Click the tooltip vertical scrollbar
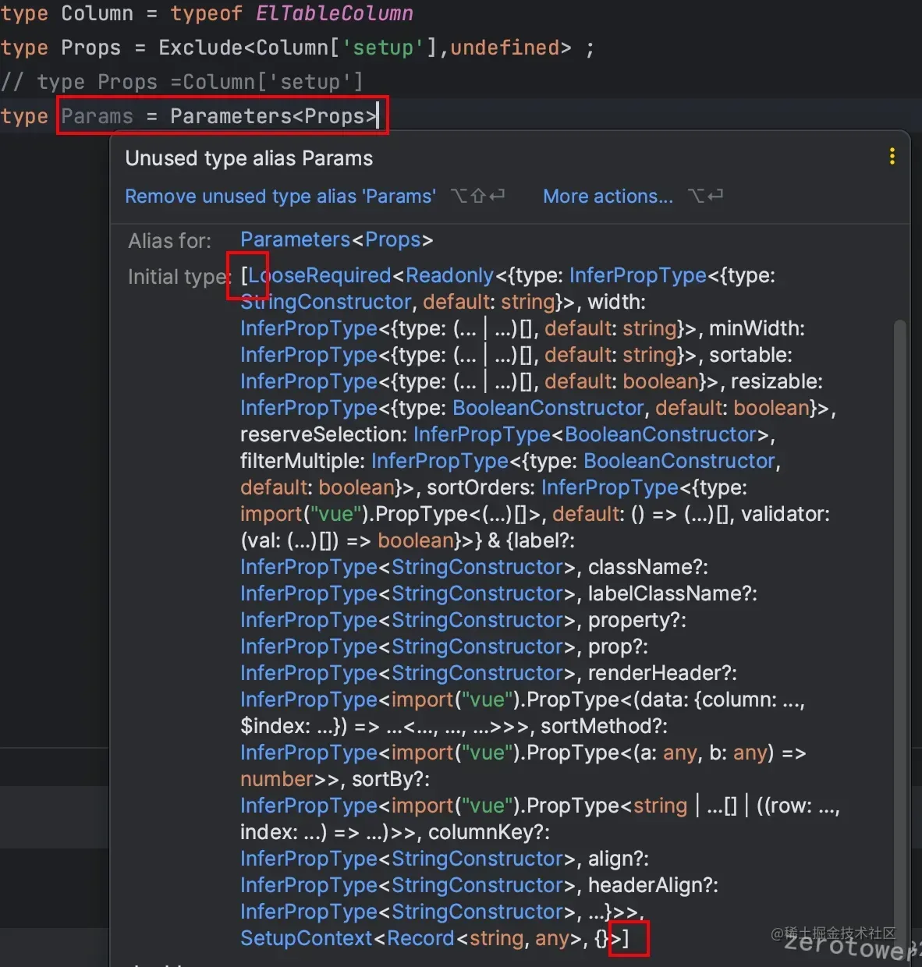This screenshot has width=922, height=967. coord(900,624)
